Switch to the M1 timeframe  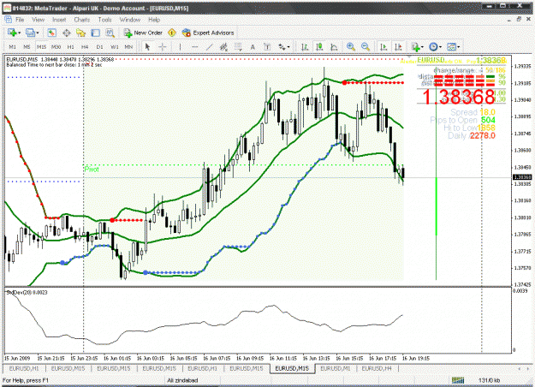point(12,47)
